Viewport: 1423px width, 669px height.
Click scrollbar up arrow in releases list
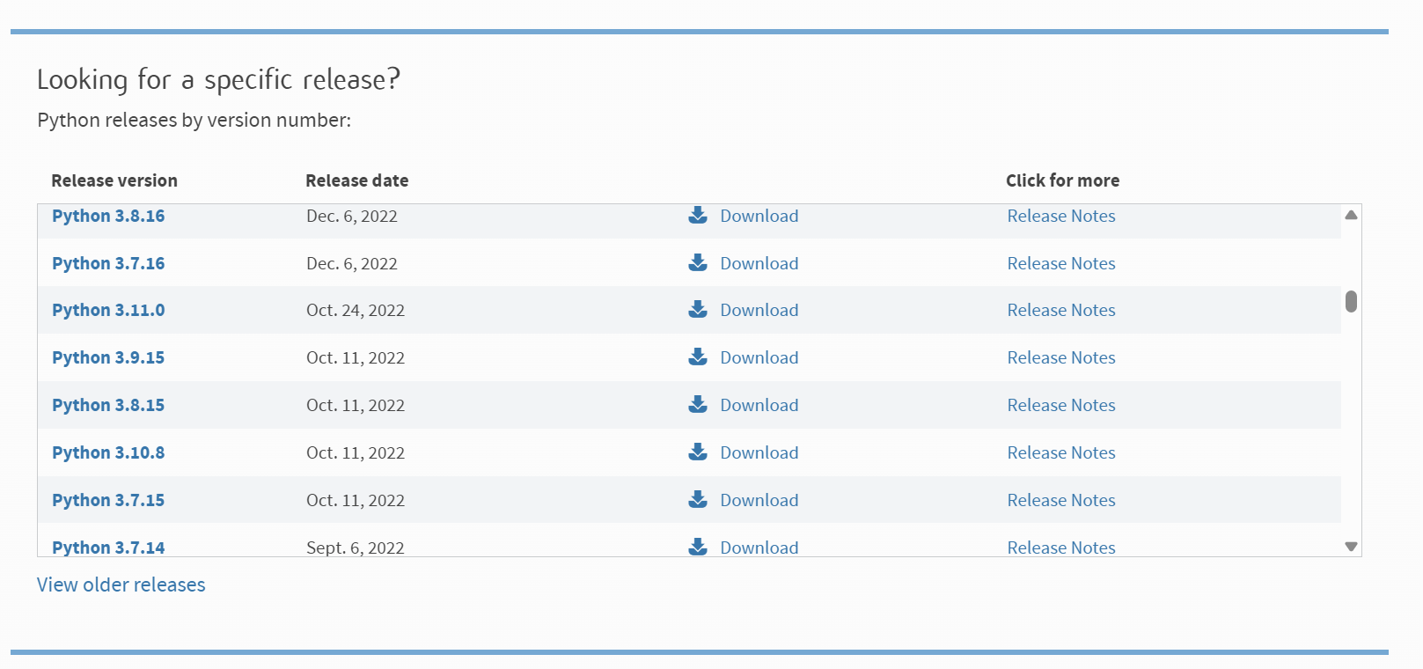pos(1351,215)
